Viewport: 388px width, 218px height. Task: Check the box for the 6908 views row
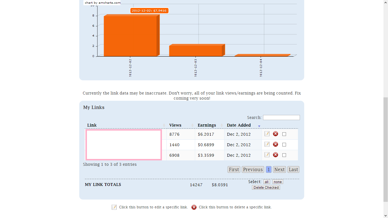pyautogui.click(x=284, y=155)
